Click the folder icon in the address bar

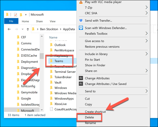tap(33, 29)
